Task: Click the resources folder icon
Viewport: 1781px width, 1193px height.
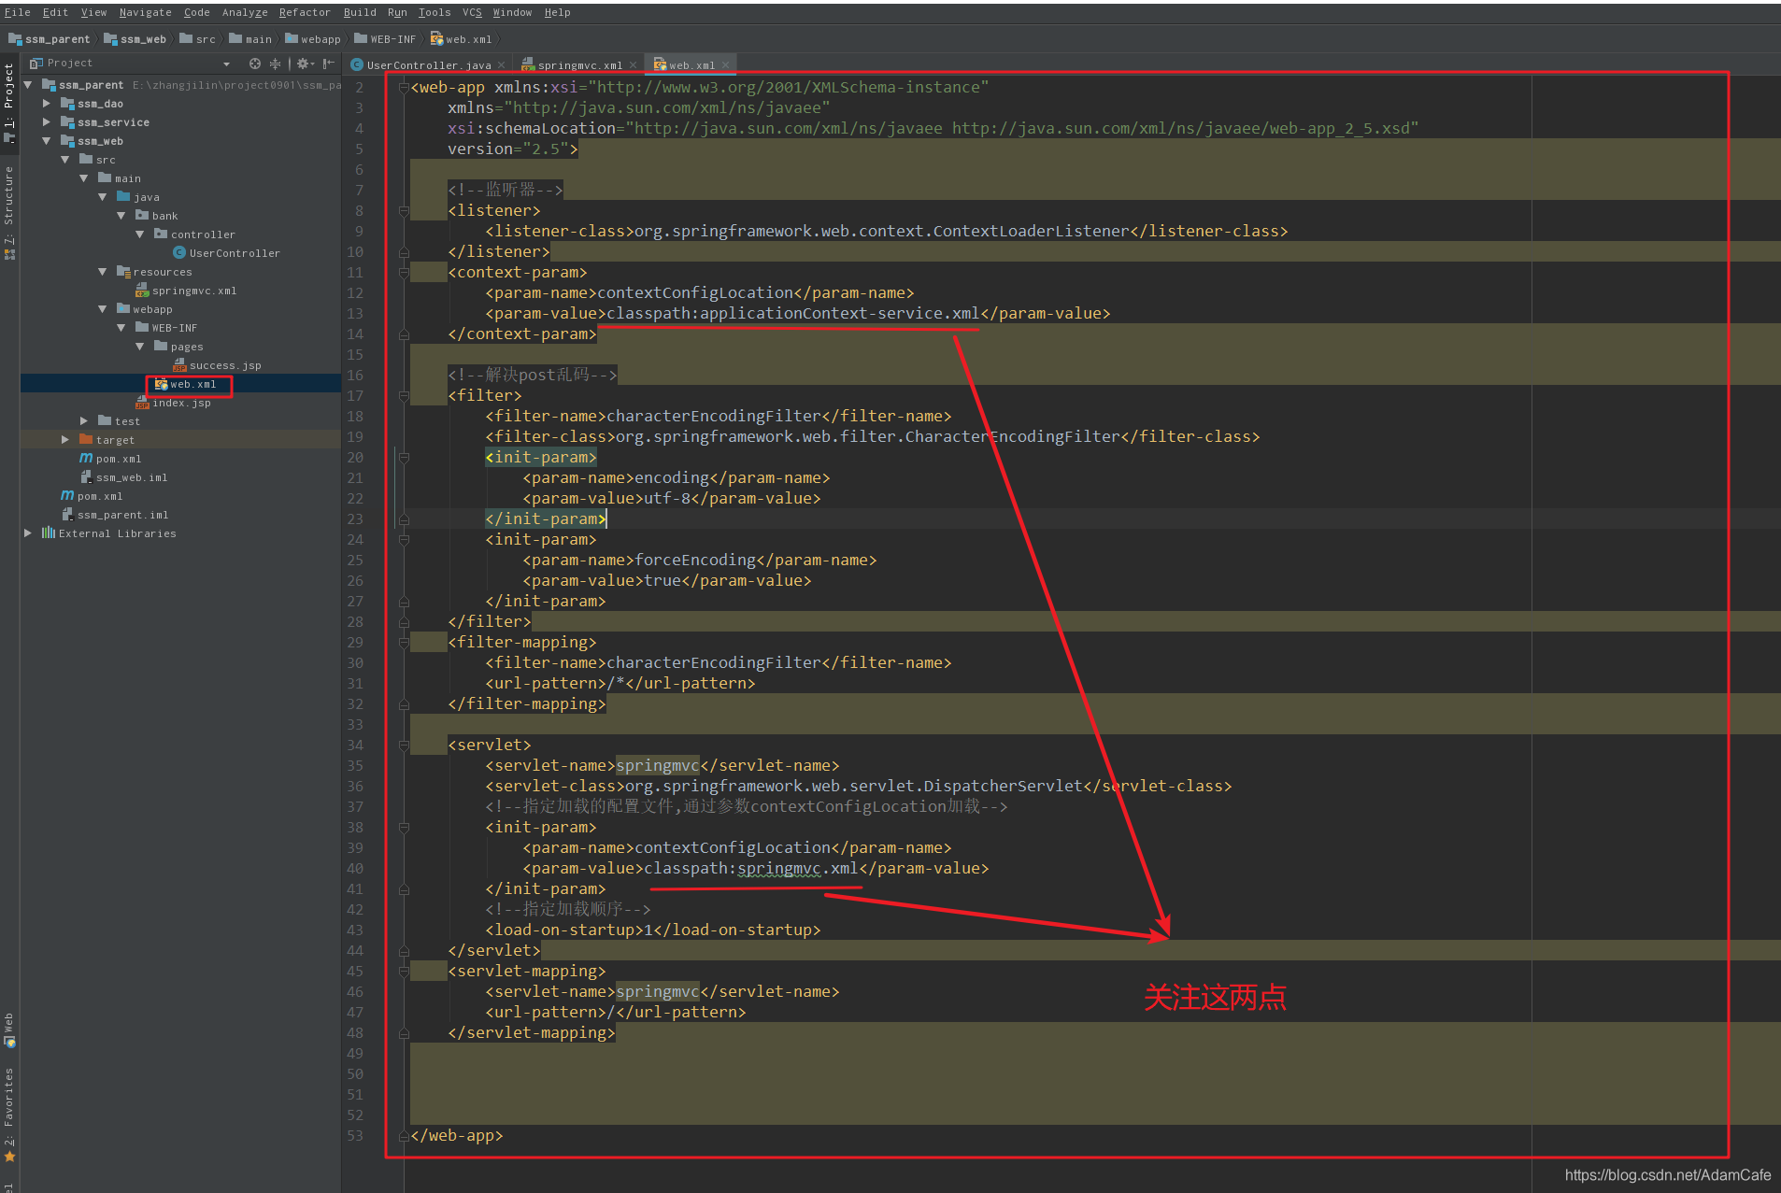Action: click(123, 271)
